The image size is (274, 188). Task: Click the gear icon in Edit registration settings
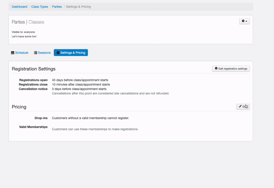point(216,69)
